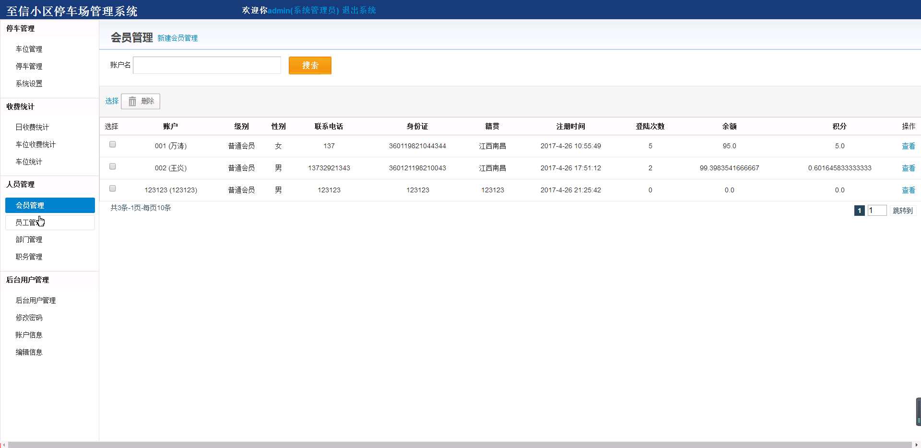Image resolution: width=921 pixels, height=448 pixels.
Task: Click the 选择 link above the table
Action: point(112,101)
